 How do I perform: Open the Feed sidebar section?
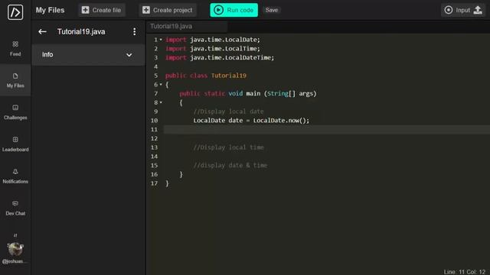15,48
